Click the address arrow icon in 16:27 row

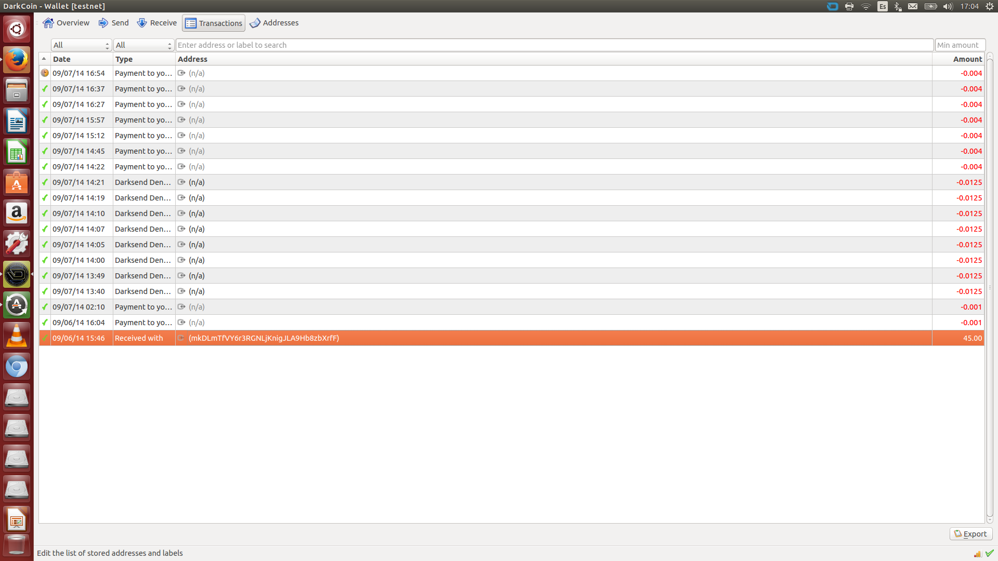181,104
